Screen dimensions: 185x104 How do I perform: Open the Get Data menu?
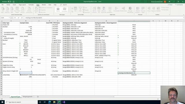pyautogui.click(x=3, y=10)
